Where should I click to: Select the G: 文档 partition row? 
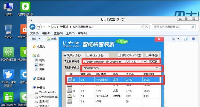[x=113, y=91]
